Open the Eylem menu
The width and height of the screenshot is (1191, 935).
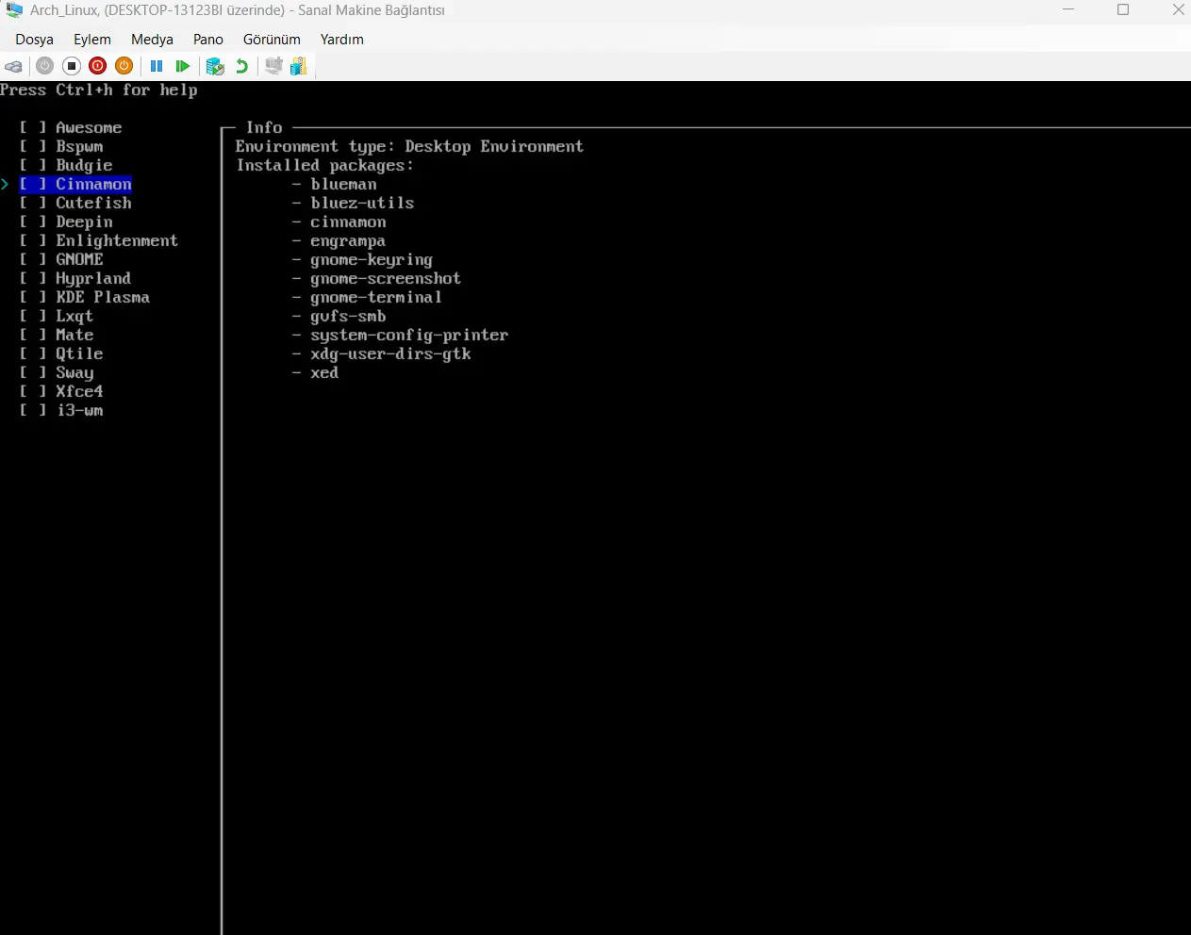click(92, 40)
